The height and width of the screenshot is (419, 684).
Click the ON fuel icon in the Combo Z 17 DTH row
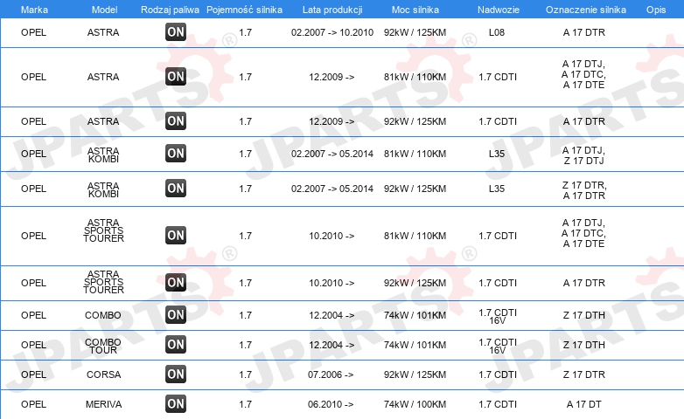pos(176,314)
